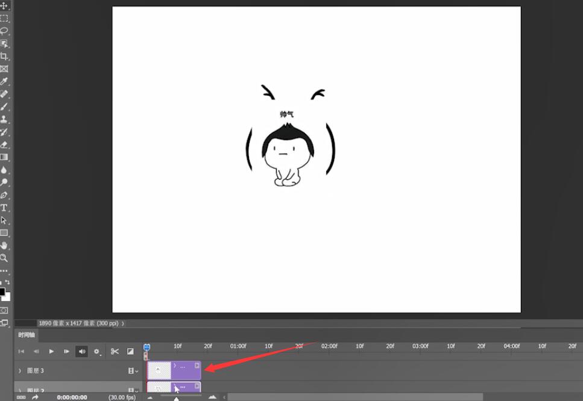The height and width of the screenshot is (401, 583).
Task: Switch to the 时间轴 timeline tab
Action: click(27, 335)
